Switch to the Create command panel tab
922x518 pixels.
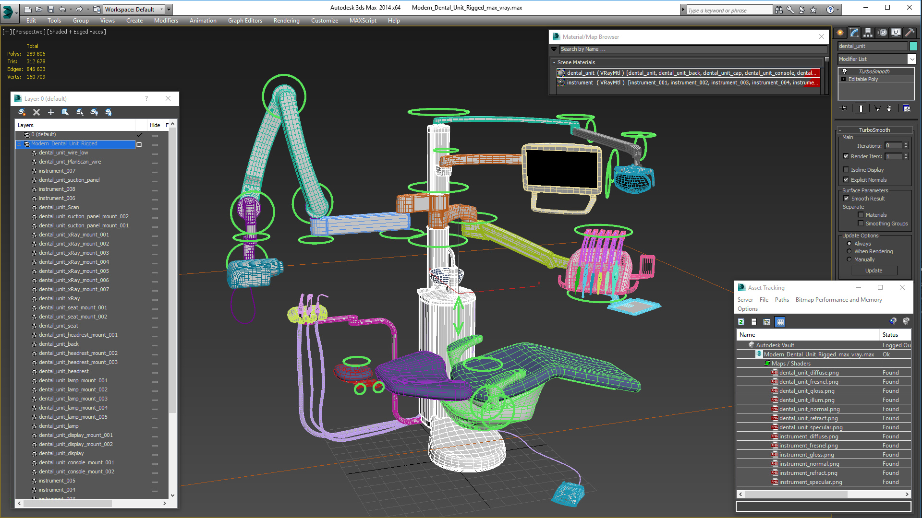click(x=840, y=33)
